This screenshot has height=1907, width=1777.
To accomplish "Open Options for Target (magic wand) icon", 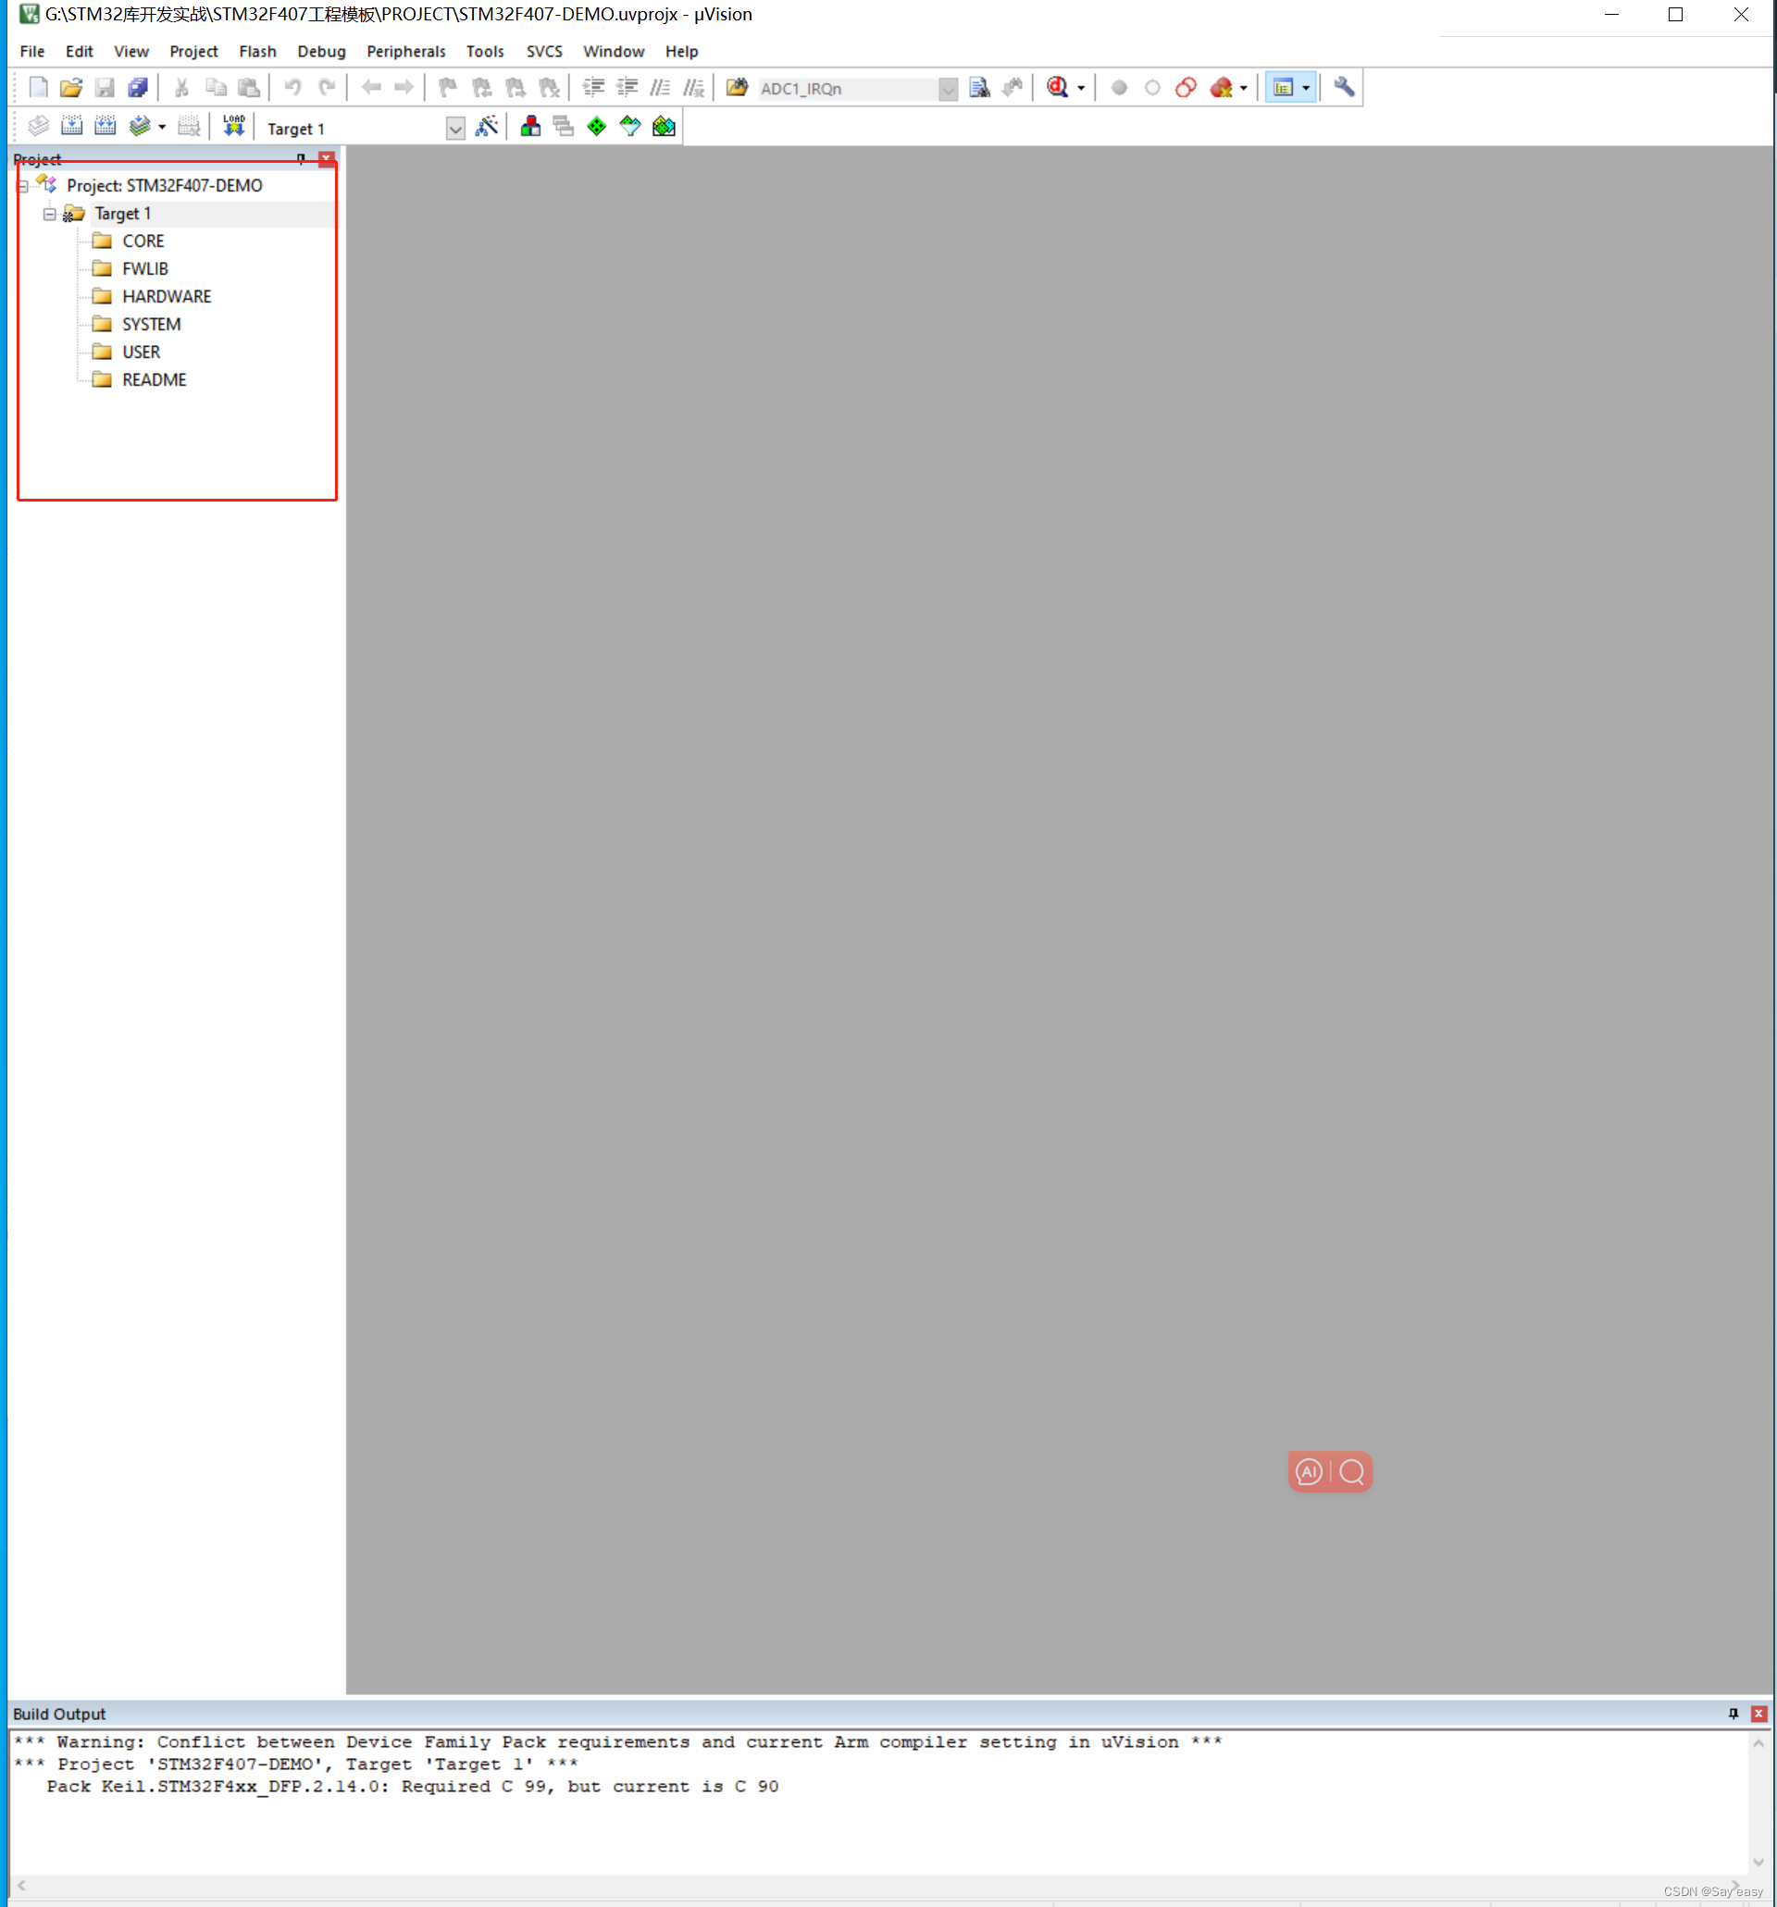I will coord(488,127).
